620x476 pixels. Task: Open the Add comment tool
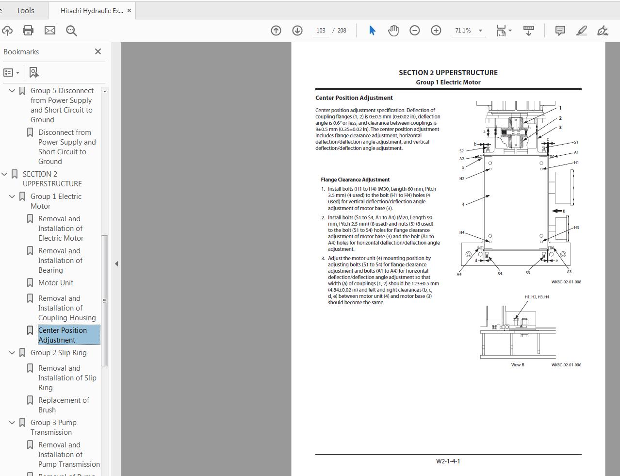tap(560, 31)
